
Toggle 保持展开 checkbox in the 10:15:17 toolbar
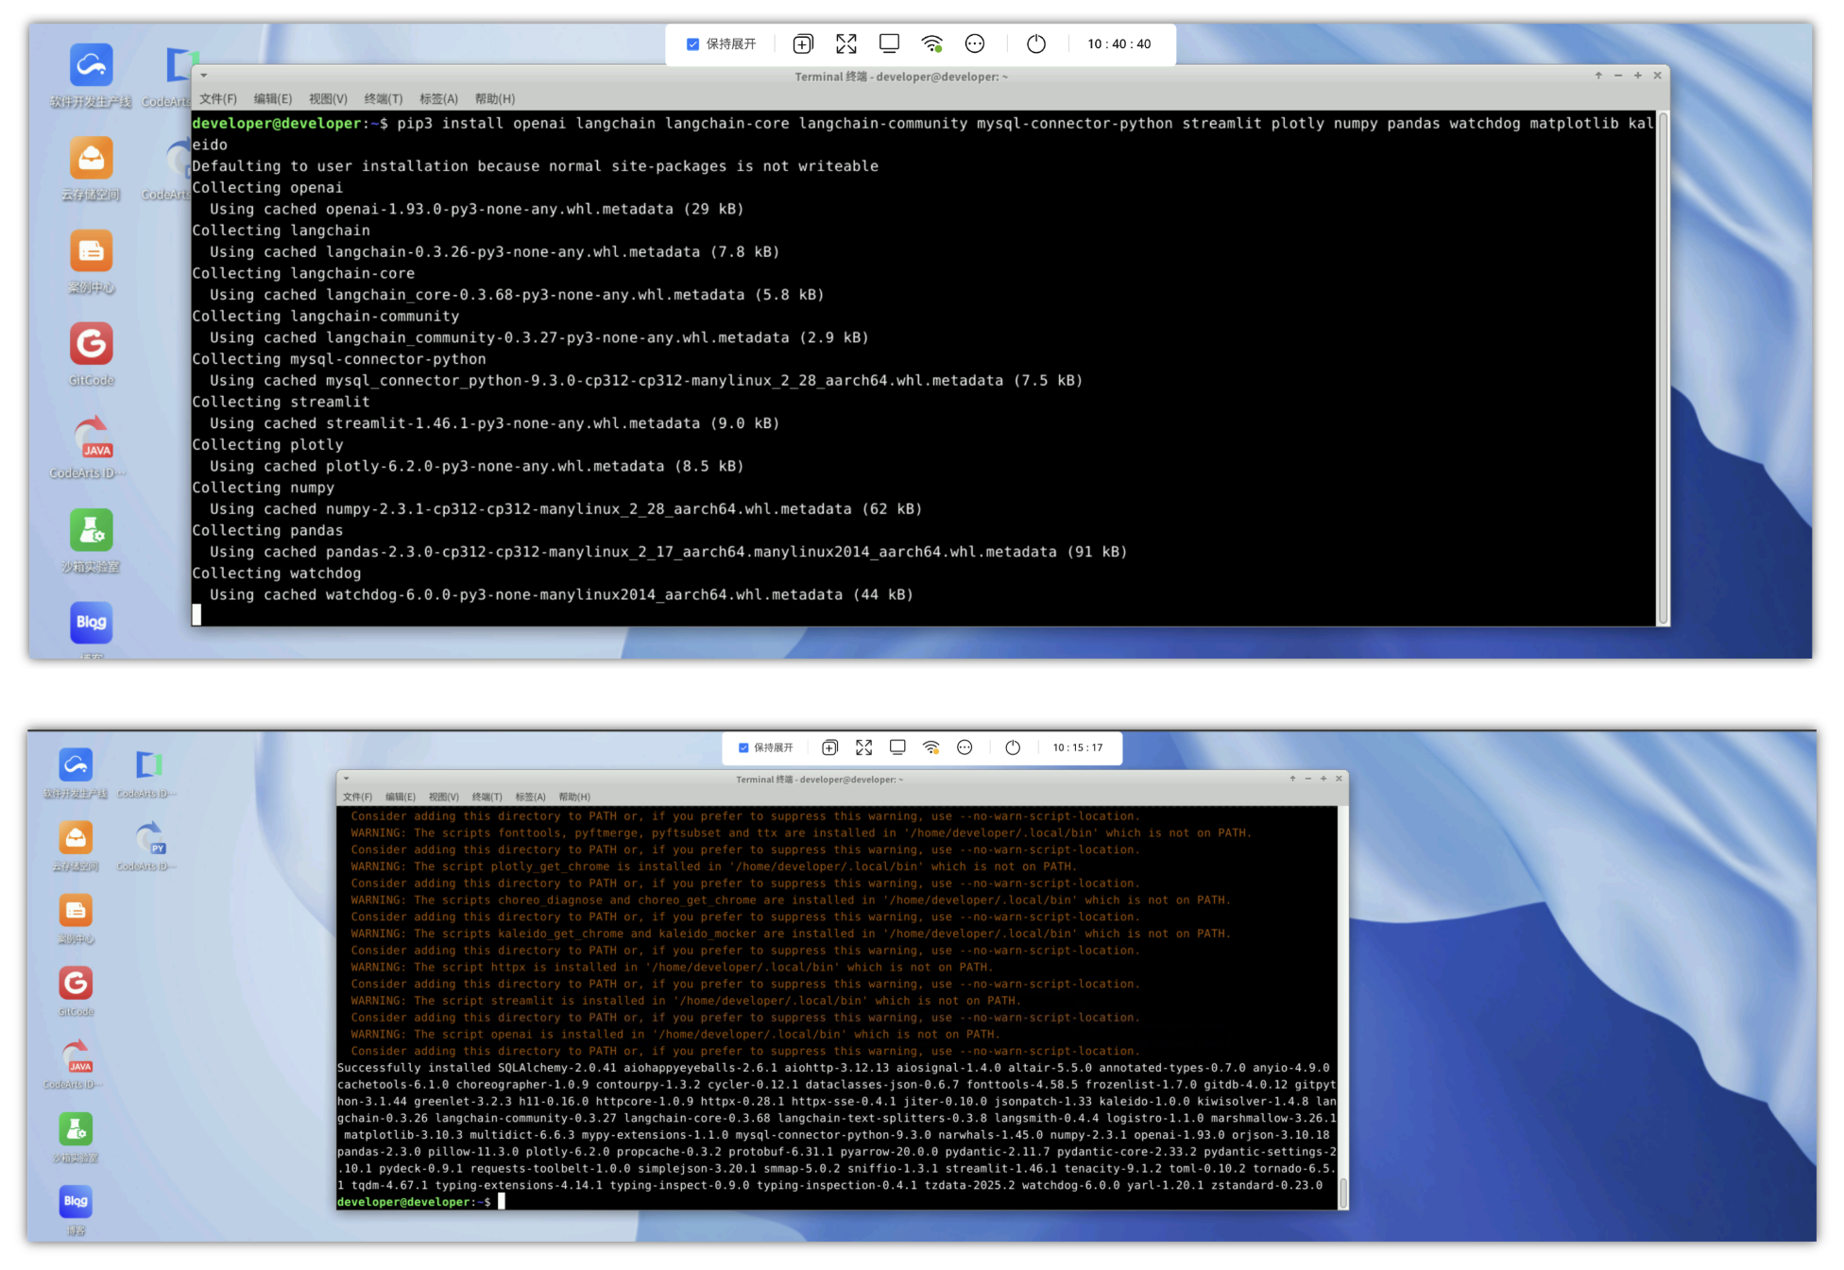pos(743,747)
